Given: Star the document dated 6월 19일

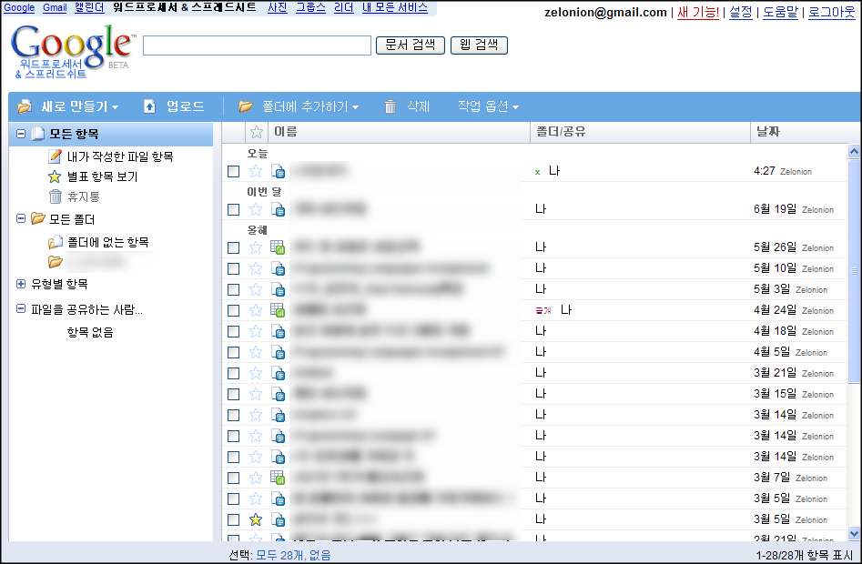Looking at the screenshot, I should point(256,209).
